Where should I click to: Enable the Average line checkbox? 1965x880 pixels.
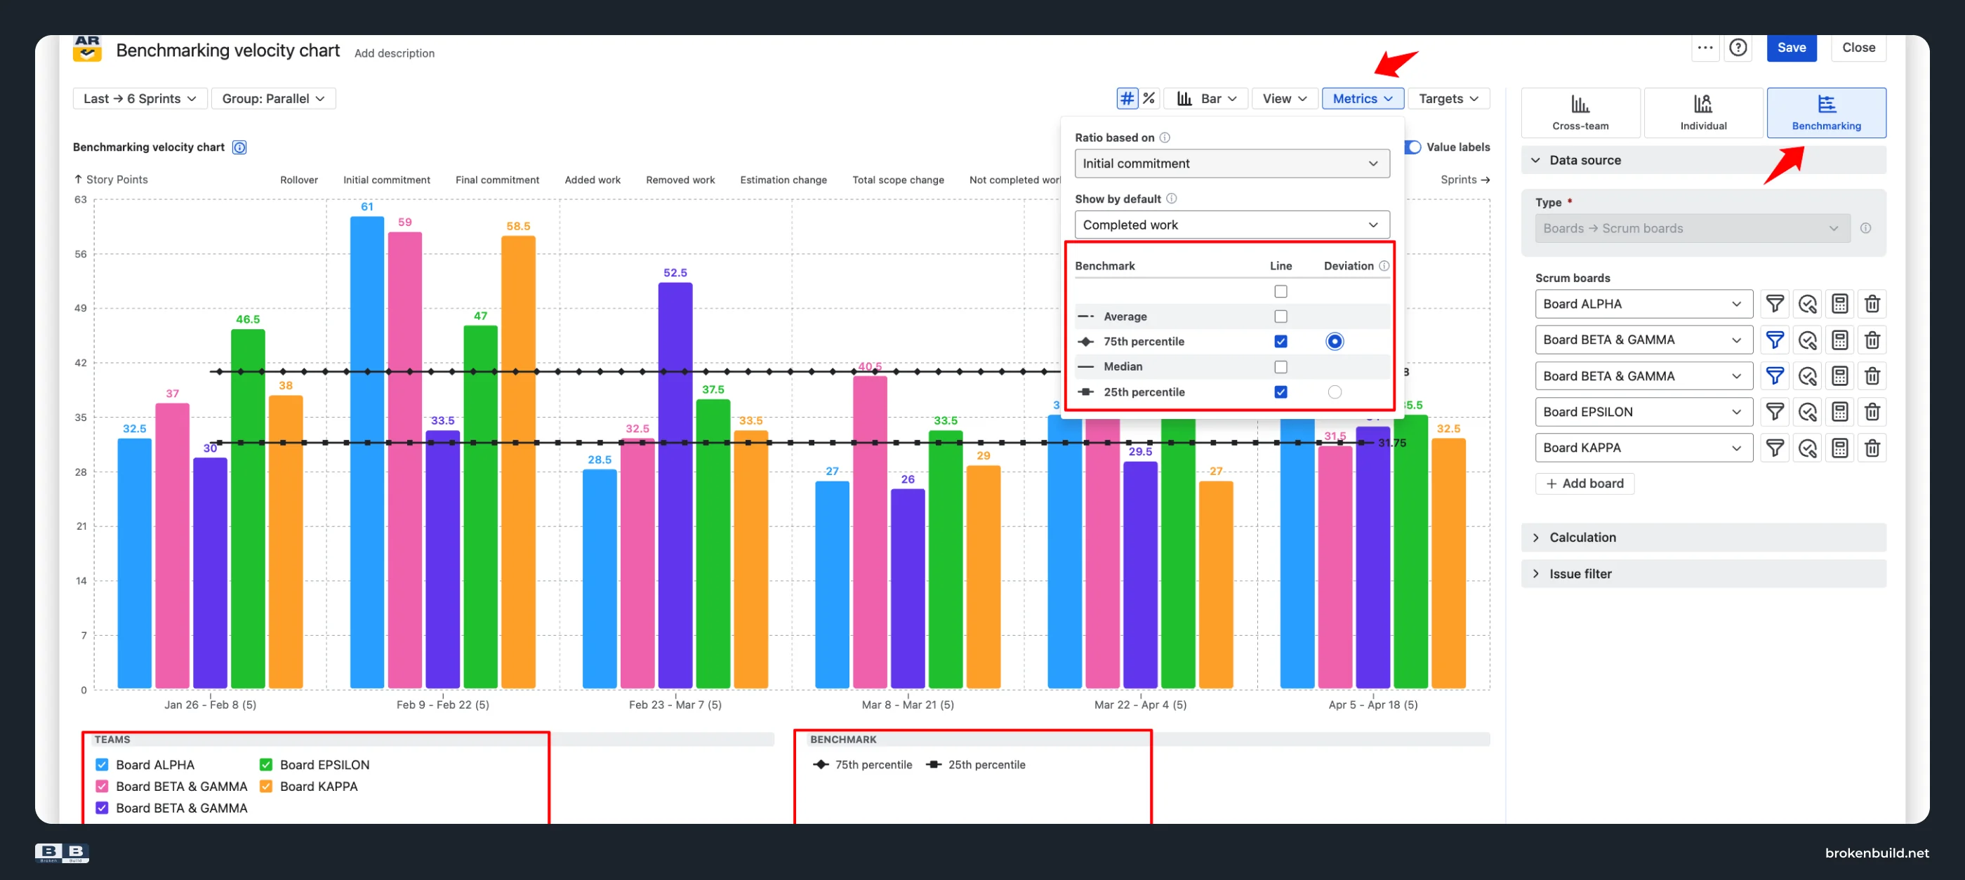click(1281, 316)
